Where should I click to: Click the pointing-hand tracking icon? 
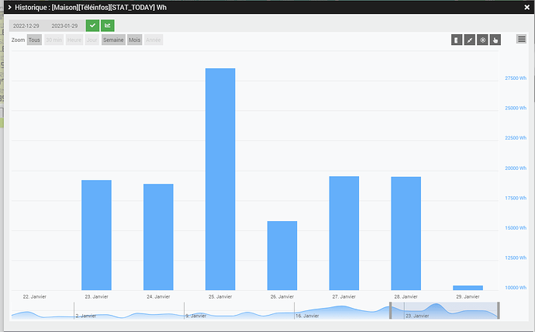pyautogui.click(x=495, y=40)
